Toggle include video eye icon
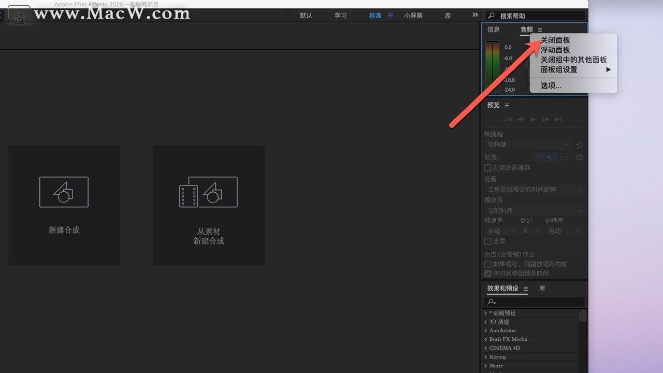663x373 pixels. [x=539, y=157]
